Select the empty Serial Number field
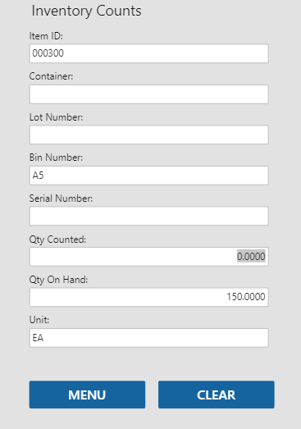 point(148,216)
